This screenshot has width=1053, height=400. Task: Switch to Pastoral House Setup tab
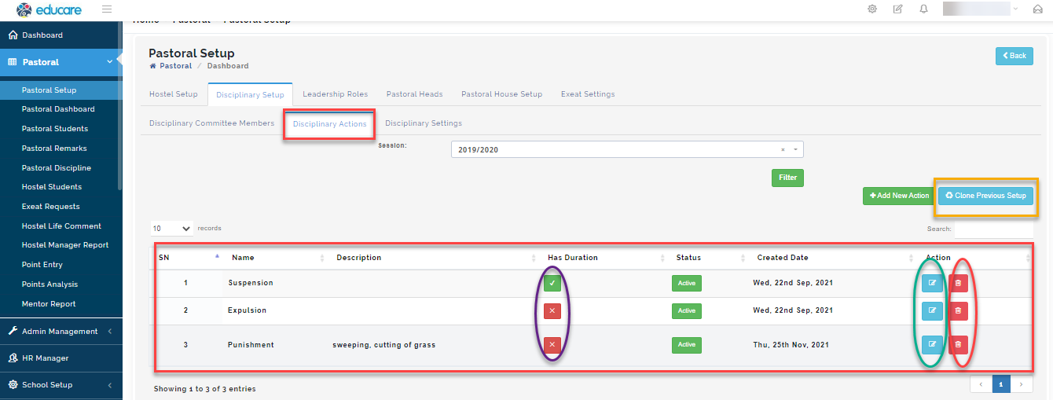(502, 94)
